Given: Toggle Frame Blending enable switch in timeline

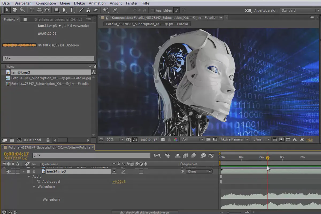Looking at the screenshot, I should [185, 155].
